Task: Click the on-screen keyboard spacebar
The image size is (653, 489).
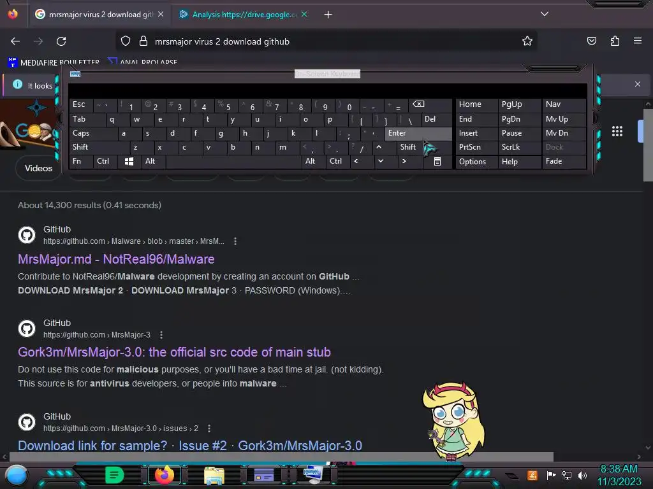Action: (x=233, y=161)
